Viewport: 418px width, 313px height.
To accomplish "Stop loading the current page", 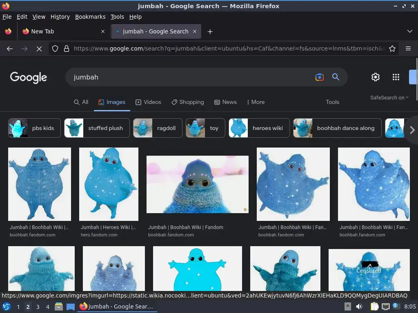I will pyautogui.click(x=39, y=49).
